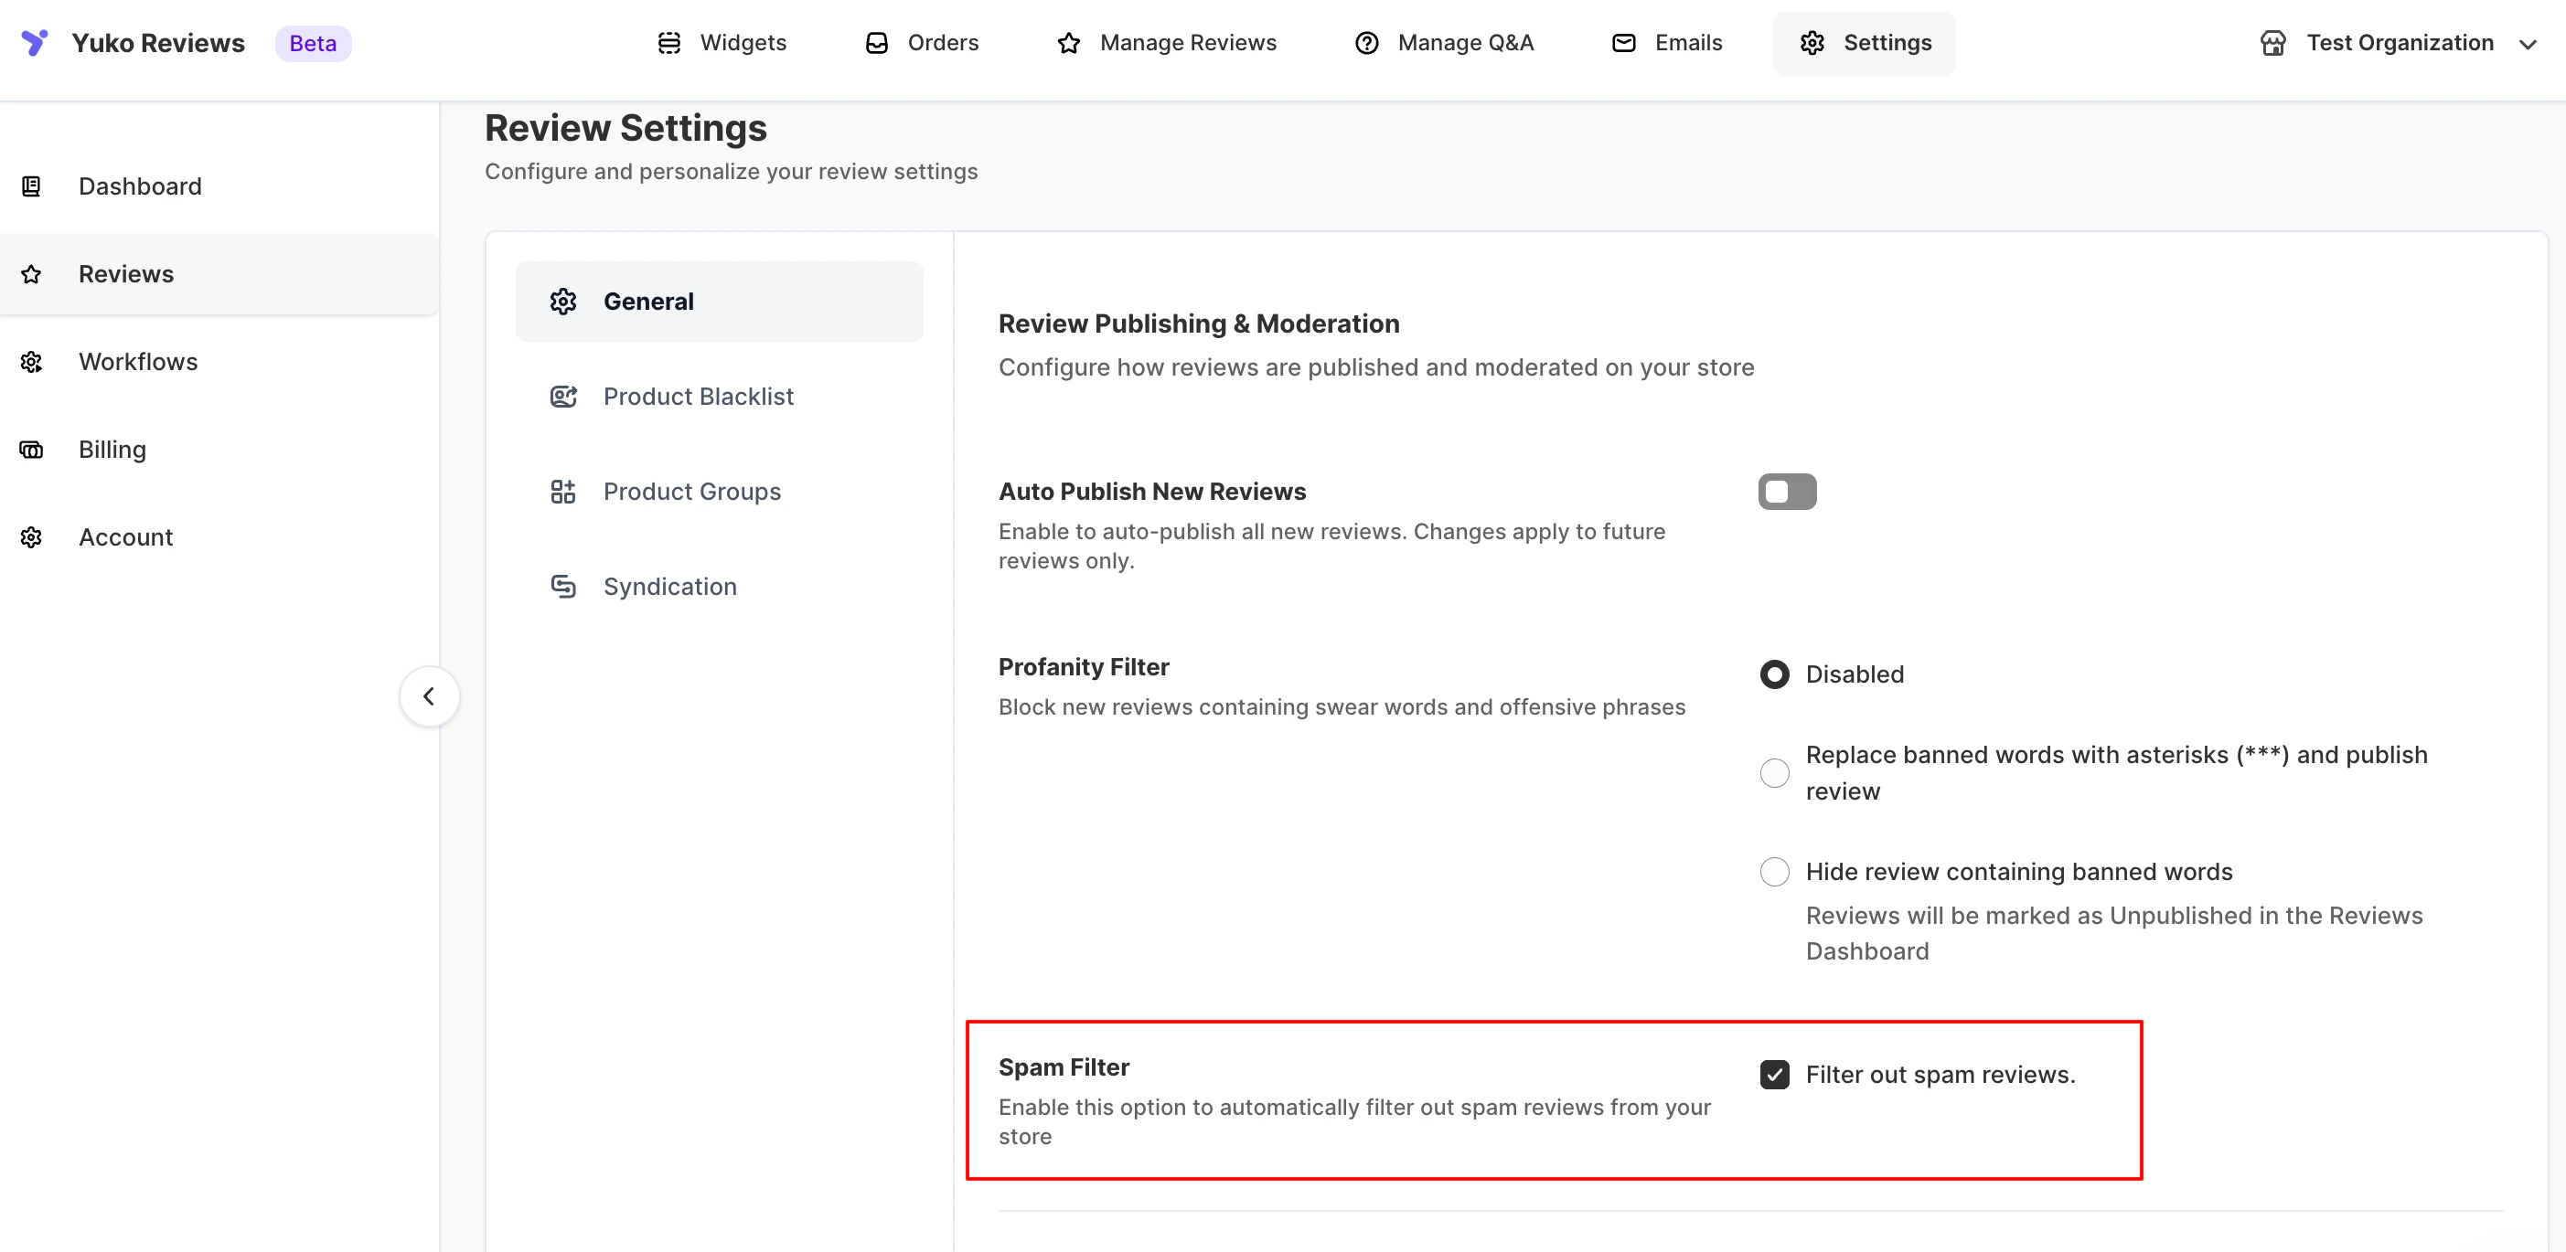Click the Review Settings page heading
This screenshot has height=1252, width=2566.
coord(625,128)
